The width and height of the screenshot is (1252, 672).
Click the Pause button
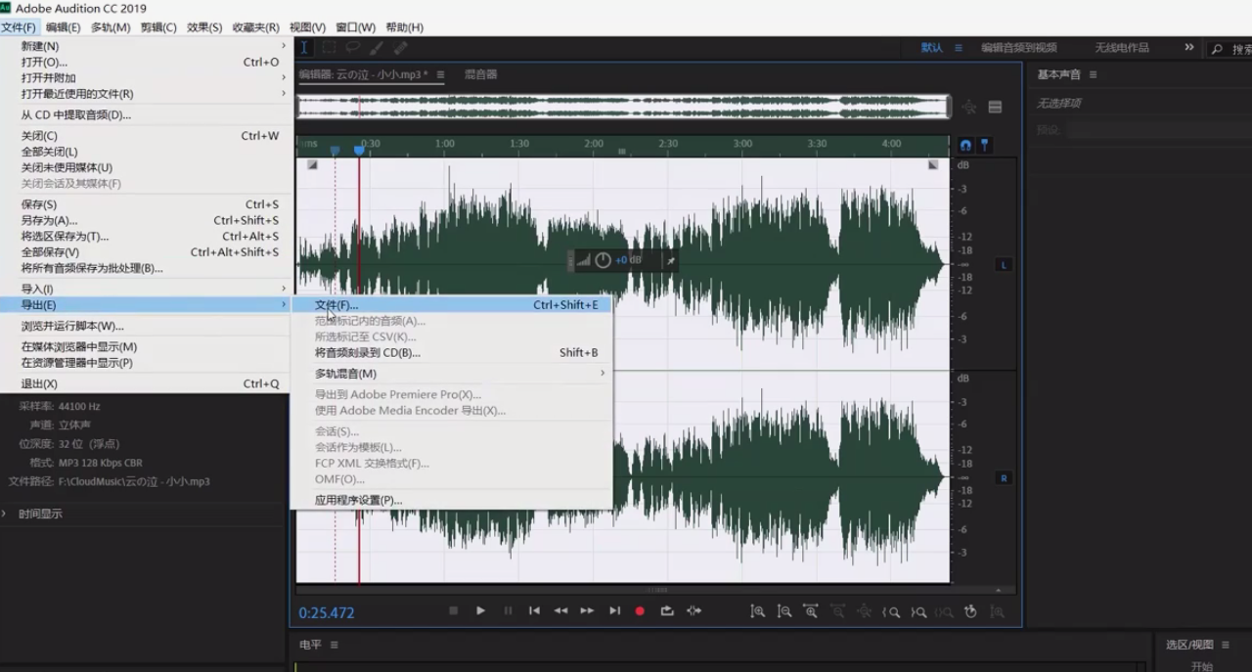pyautogui.click(x=508, y=610)
